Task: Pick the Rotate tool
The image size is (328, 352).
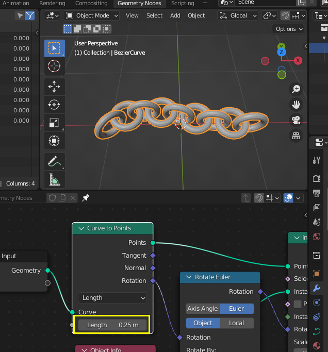Action: point(54,105)
